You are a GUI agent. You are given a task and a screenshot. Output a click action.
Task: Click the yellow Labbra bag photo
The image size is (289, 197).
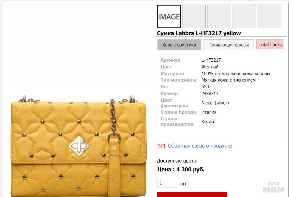pyautogui.click(x=78, y=146)
